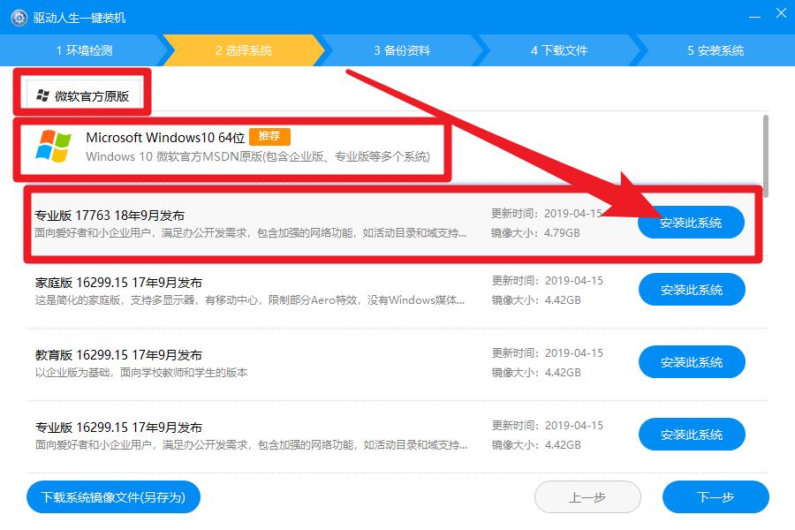Click 安装此系统 for 家庭版 16299.15
This screenshot has height=530, width=795.
[692, 289]
